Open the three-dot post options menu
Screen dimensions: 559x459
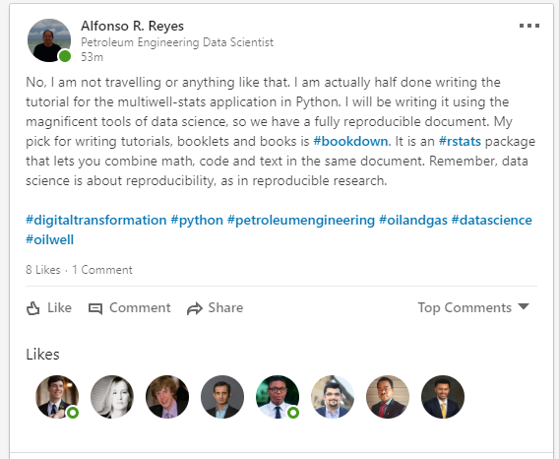(529, 26)
